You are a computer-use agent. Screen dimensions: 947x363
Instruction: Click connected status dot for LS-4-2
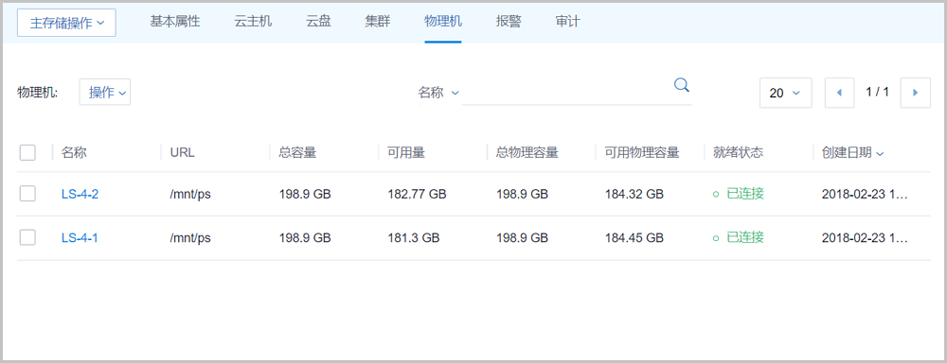[716, 194]
